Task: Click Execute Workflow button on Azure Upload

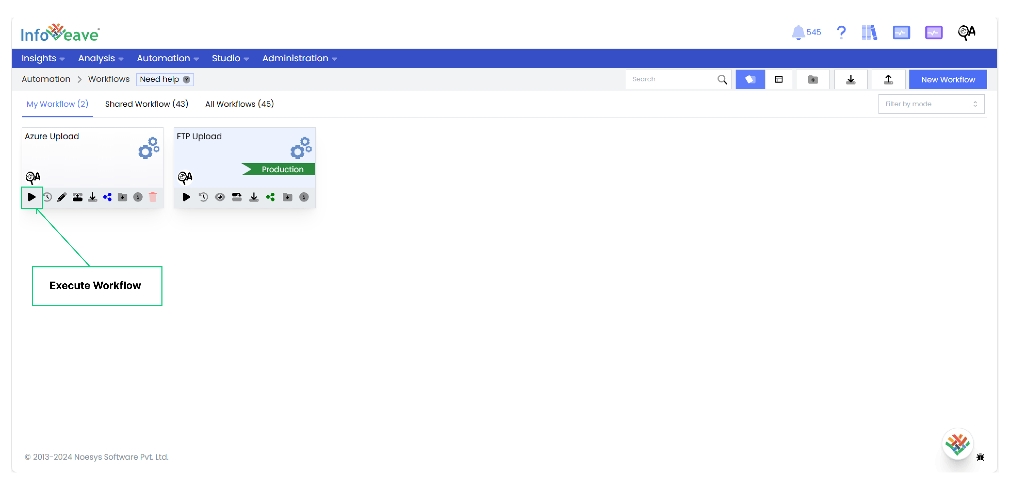Action: (31, 197)
